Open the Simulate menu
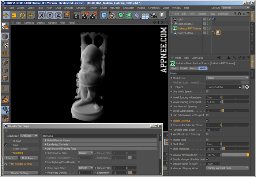Viewport: 256px width, 177px height. pyautogui.click(x=81, y=8)
